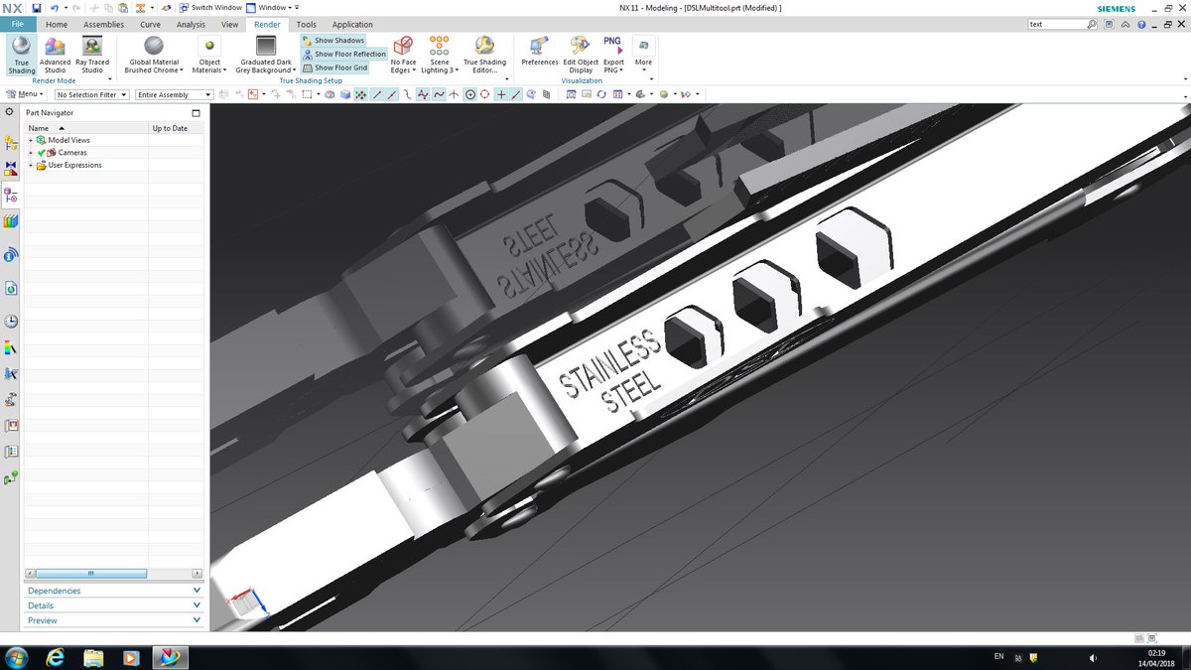This screenshot has width=1191, height=670.
Task: Open the Graduated Dark Grey Background dropdown
Action: pyautogui.click(x=265, y=55)
